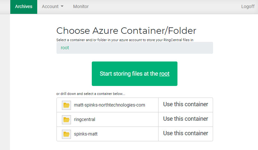Drill into spinks-matt container name
Image resolution: width=258 pixels, height=150 pixels.
point(86,134)
